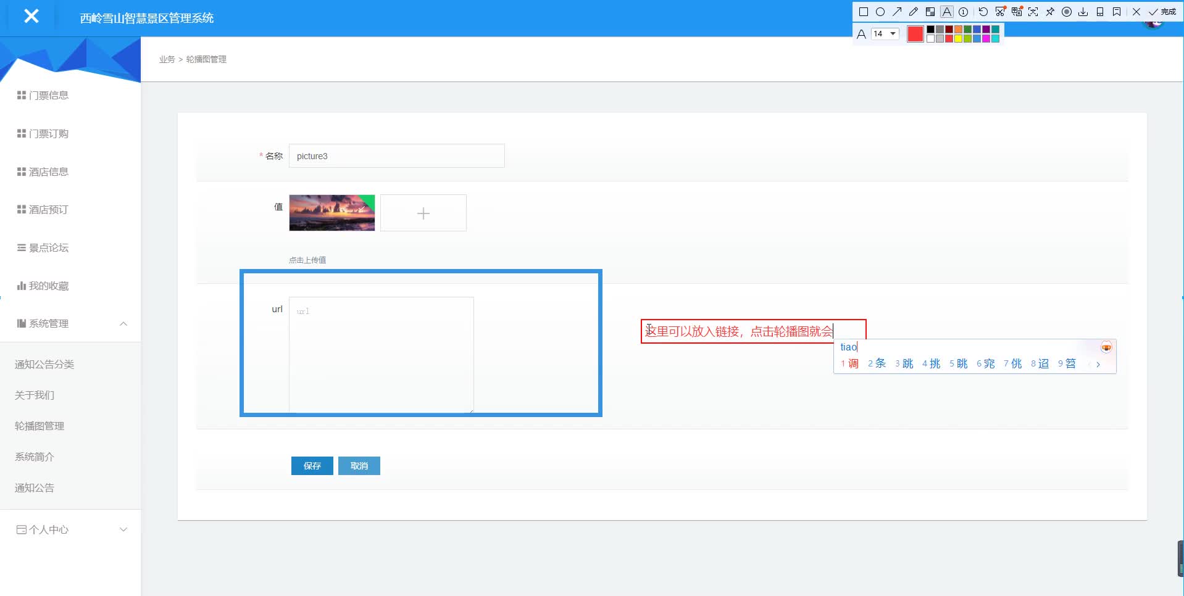Send the screenshot to phone
1184x596 pixels.
(x=1100, y=12)
